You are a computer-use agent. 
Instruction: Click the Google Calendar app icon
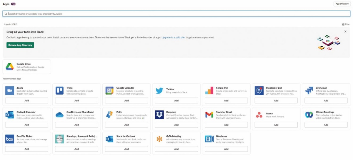pyautogui.click(x=109, y=91)
